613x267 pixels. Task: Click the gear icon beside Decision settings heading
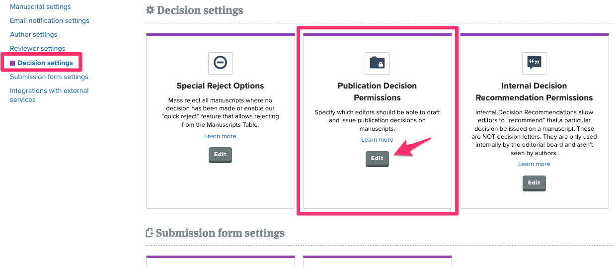(150, 10)
